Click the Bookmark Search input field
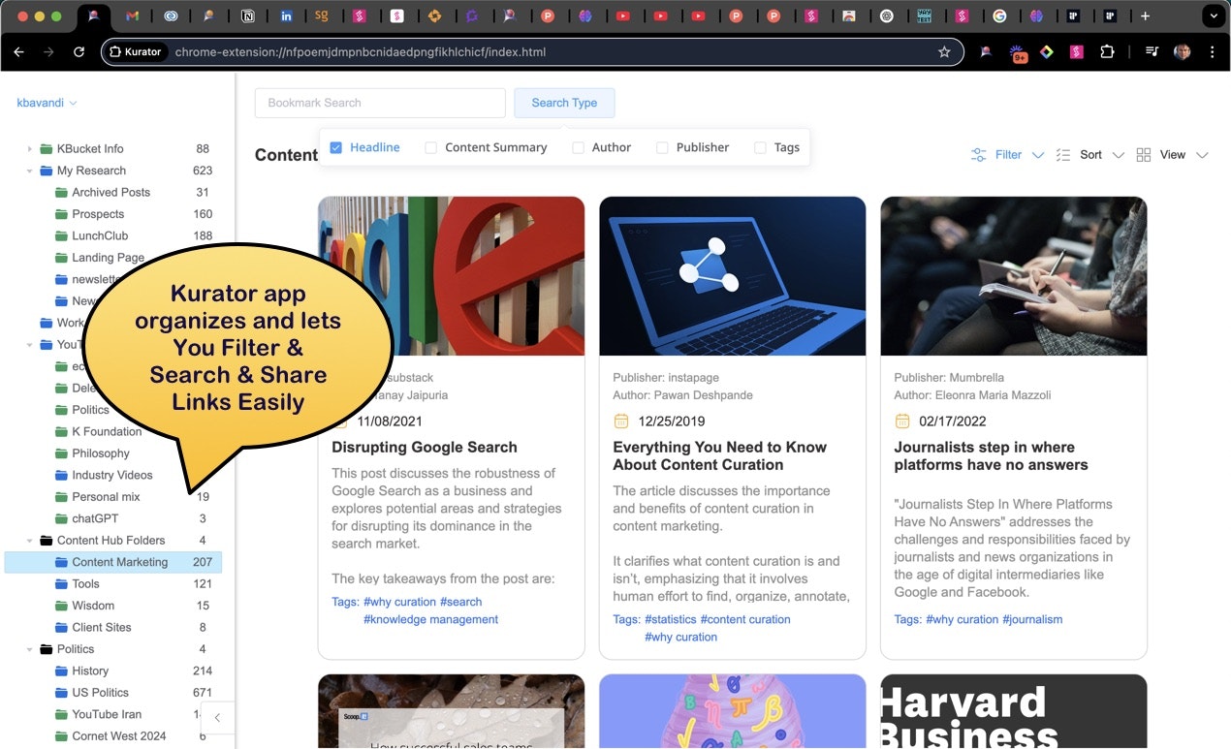This screenshot has width=1231, height=749. [380, 103]
